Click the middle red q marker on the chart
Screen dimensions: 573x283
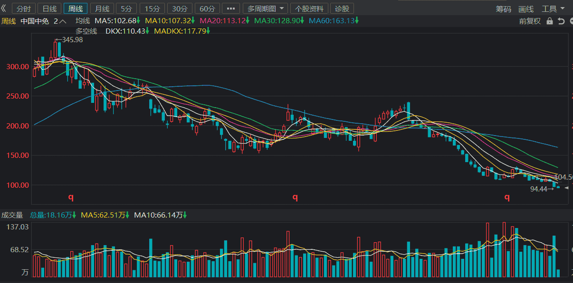tap(295, 197)
